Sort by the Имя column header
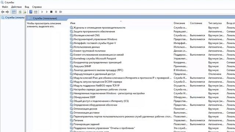The height and width of the screenshot is (132, 235). [73, 23]
